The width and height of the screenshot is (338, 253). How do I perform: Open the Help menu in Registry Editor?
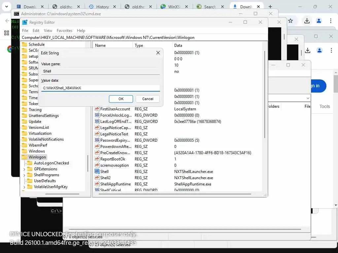81,31
